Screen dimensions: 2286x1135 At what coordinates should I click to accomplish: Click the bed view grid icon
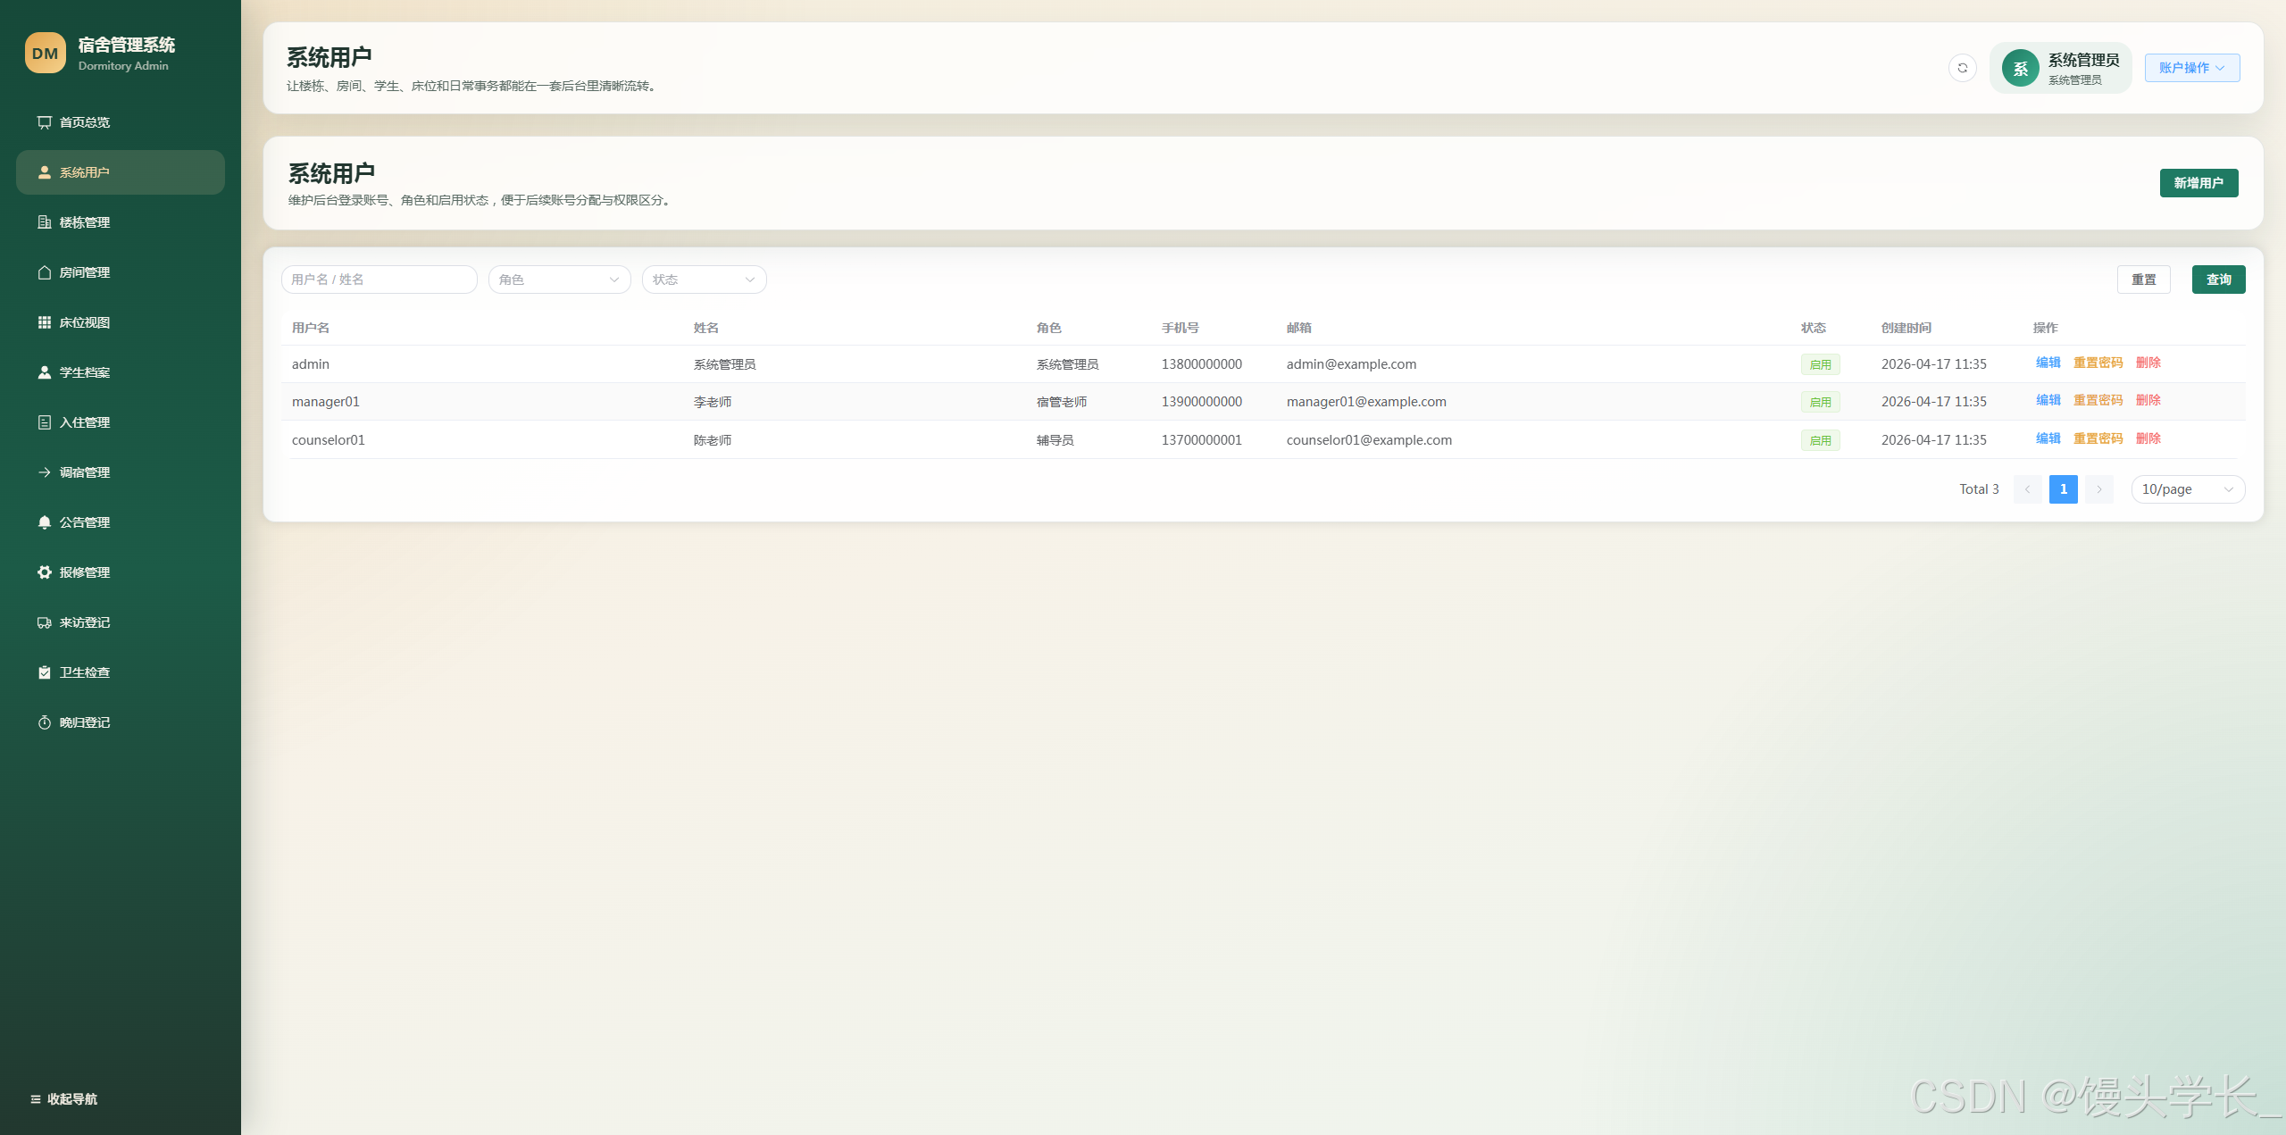pyautogui.click(x=44, y=322)
